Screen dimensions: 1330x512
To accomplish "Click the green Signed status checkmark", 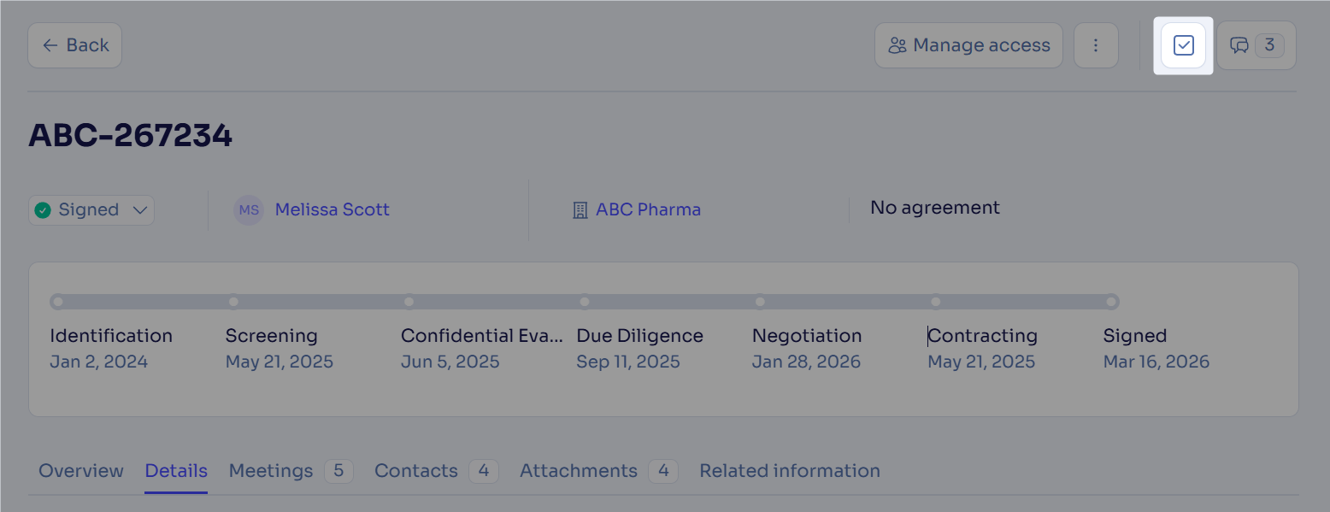I will (x=42, y=209).
